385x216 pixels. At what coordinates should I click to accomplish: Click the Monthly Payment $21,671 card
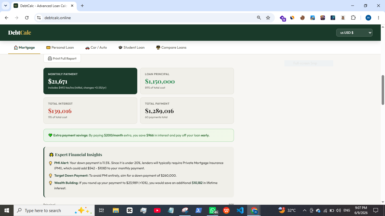[x=90, y=81]
